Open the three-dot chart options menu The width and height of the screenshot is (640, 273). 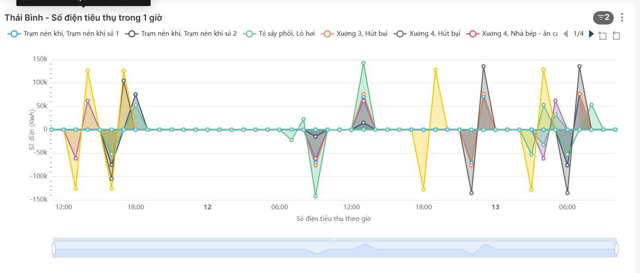click(x=622, y=17)
